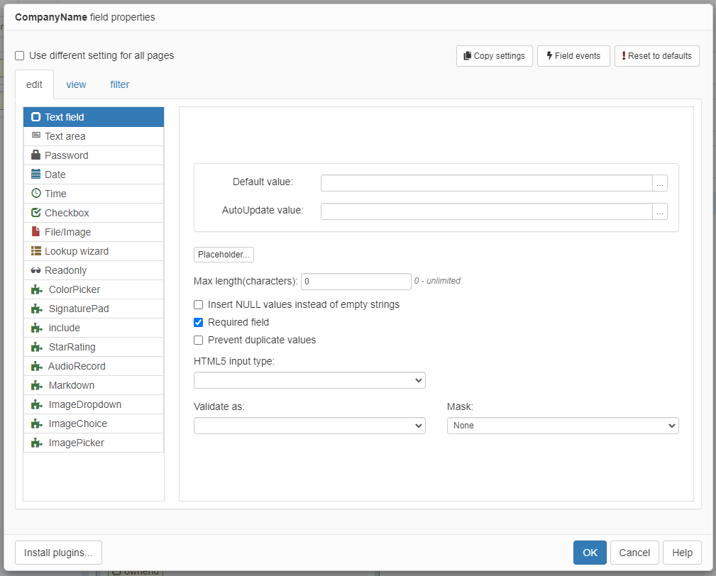
Task: Click the Max length characters field
Action: 356,282
